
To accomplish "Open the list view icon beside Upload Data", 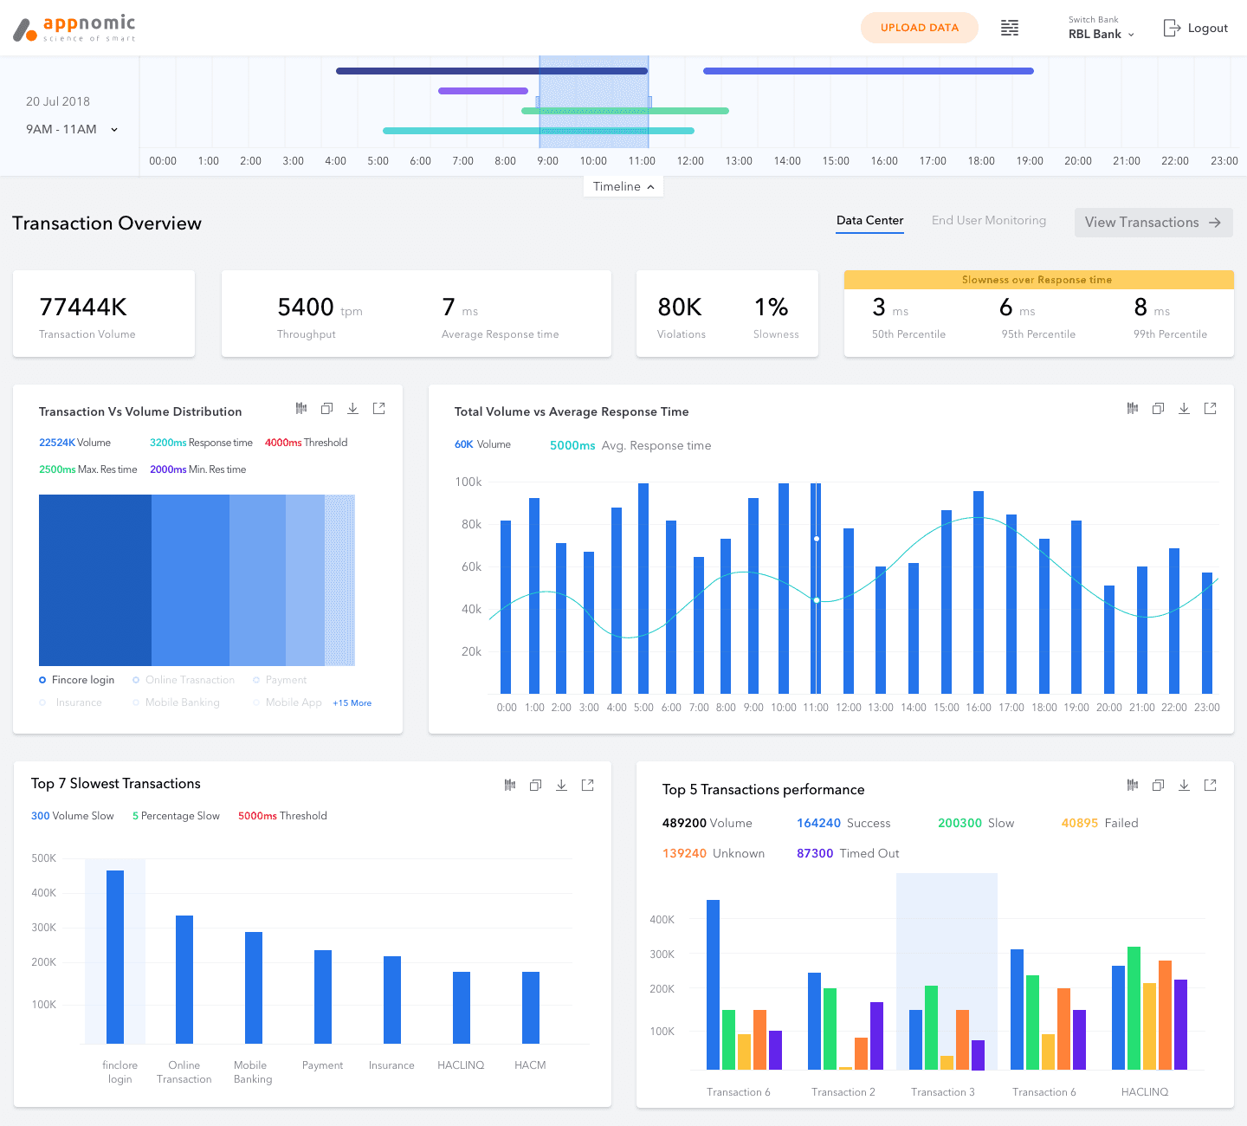I will point(1010,28).
